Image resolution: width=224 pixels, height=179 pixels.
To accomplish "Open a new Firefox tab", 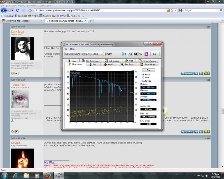I will point(91,21).
